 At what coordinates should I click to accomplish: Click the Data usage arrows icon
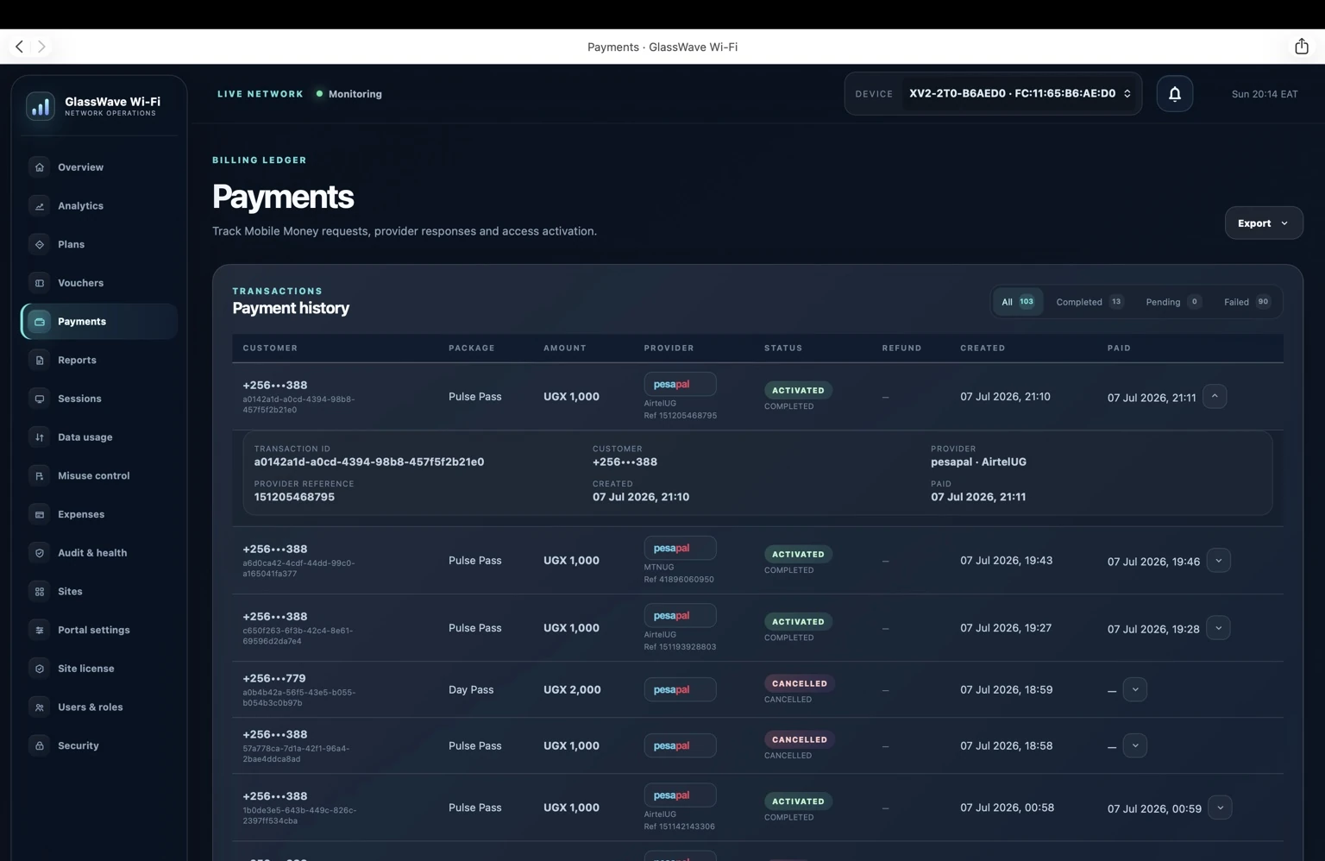(x=39, y=437)
